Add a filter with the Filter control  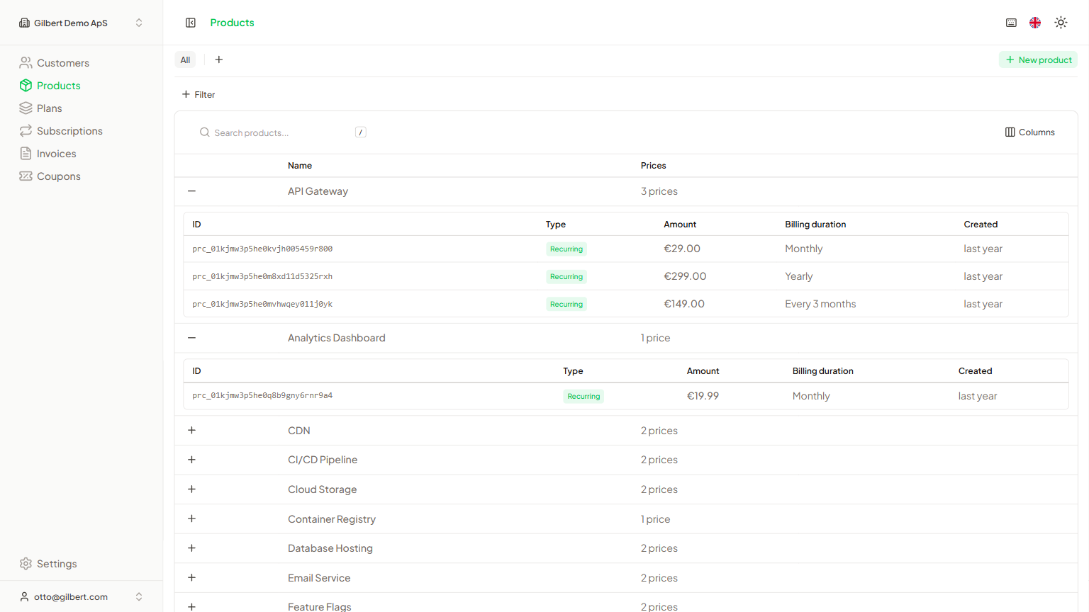pos(198,94)
